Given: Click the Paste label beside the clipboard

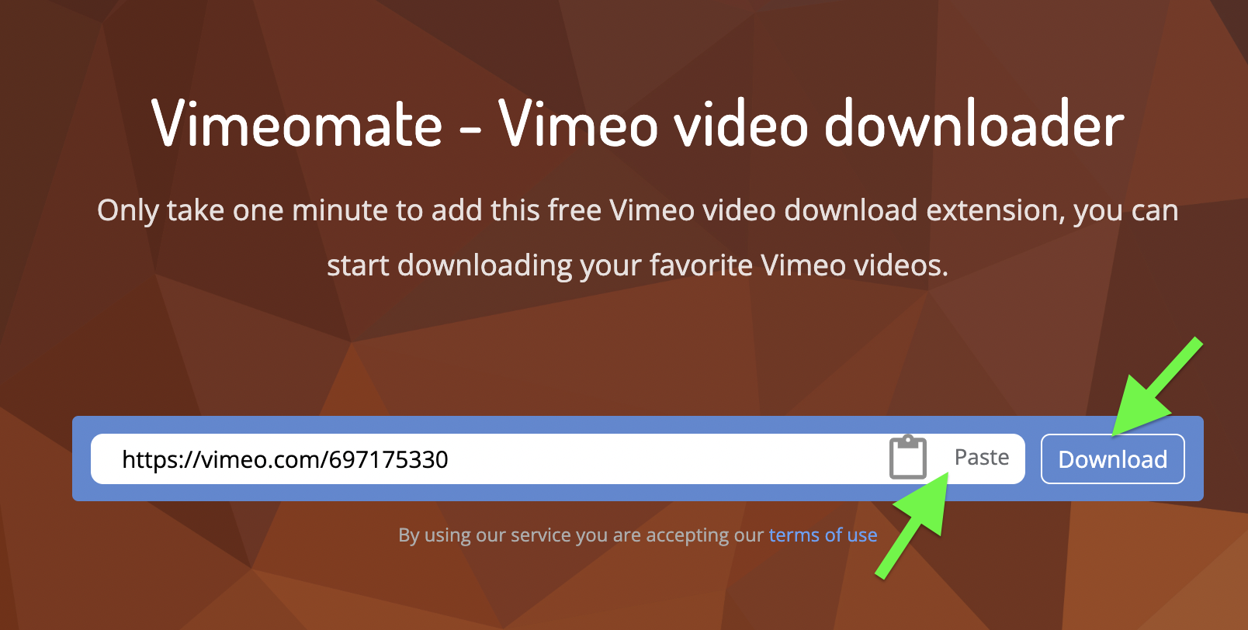Looking at the screenshot, I should [982, 458].
